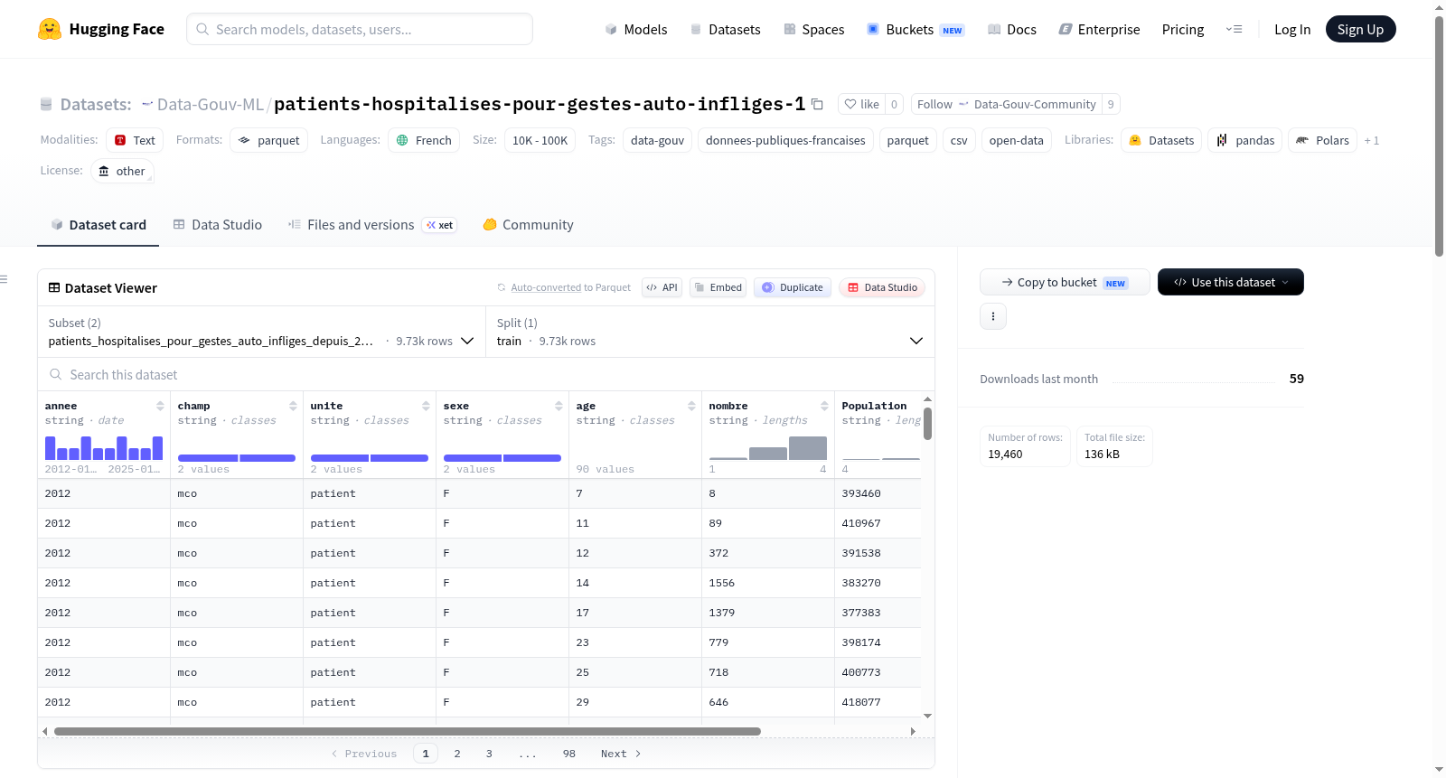This screenshot has width=1446, height=778.
Task: Open the Files and versions tab
Action: click(x=372, y=225)
